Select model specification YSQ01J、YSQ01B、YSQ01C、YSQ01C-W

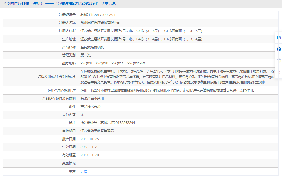point(113,63)
